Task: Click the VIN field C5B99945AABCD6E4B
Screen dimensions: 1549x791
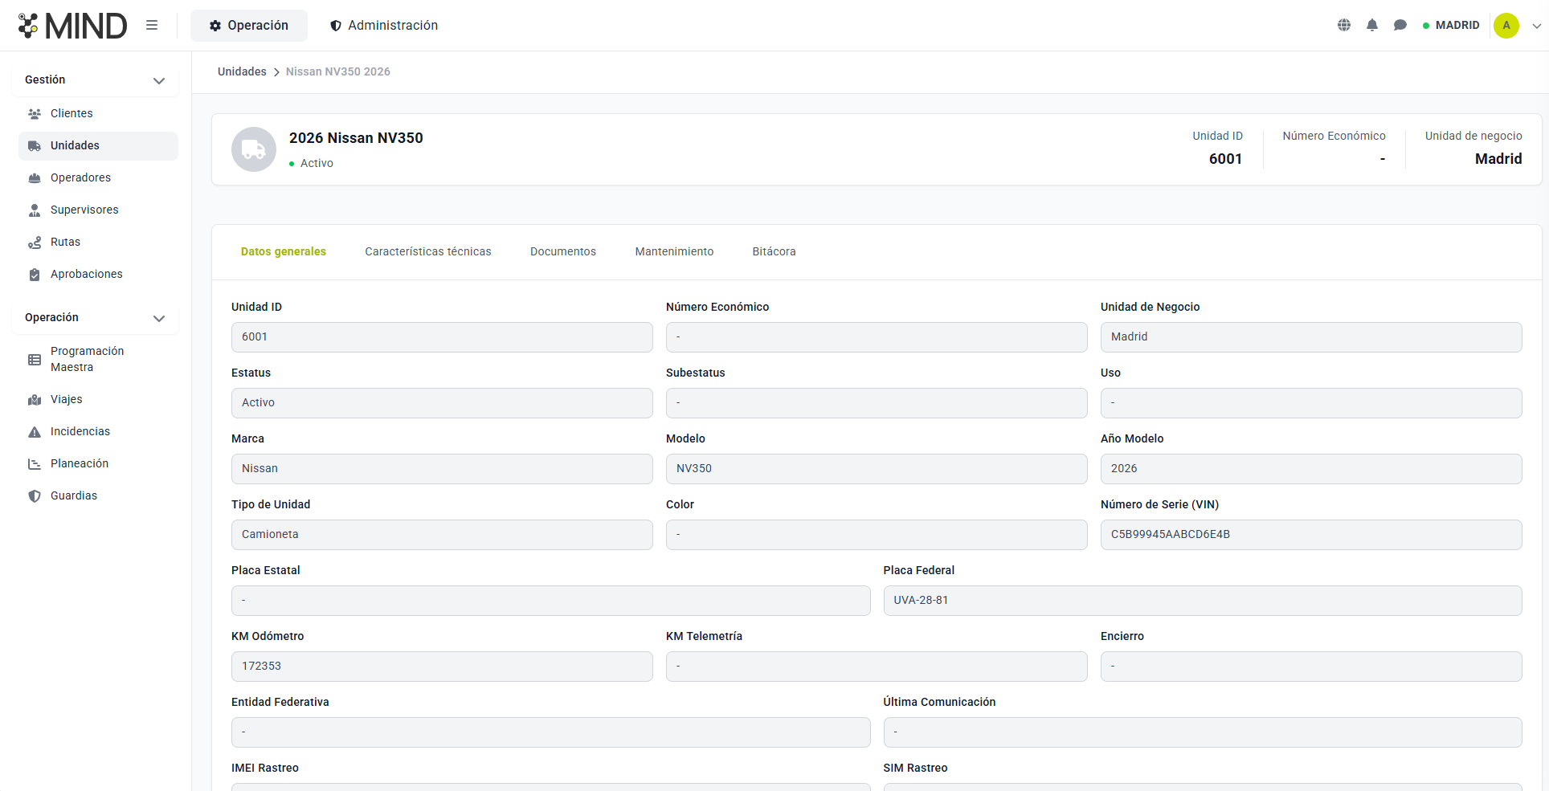Action: pyautogui.click(x=1311, y=535)
